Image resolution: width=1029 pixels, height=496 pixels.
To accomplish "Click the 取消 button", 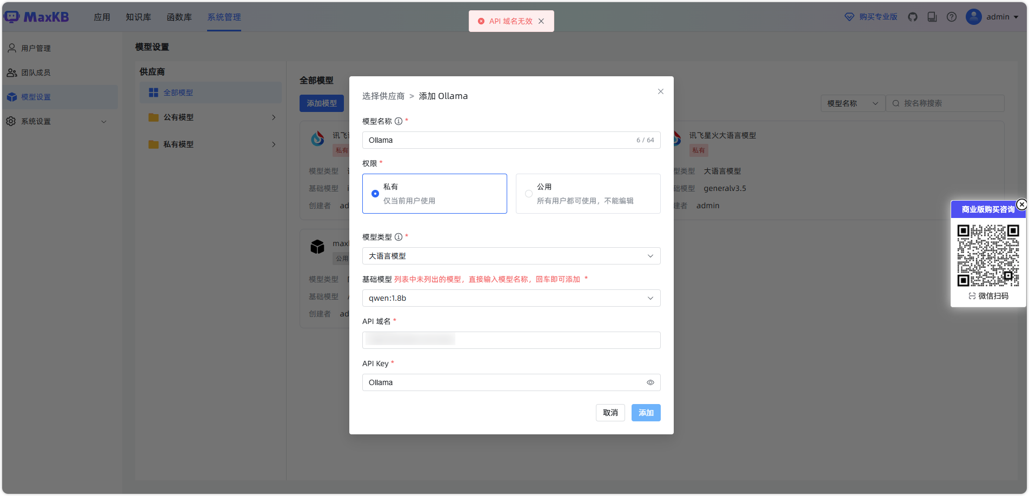I will coord(610,413).
